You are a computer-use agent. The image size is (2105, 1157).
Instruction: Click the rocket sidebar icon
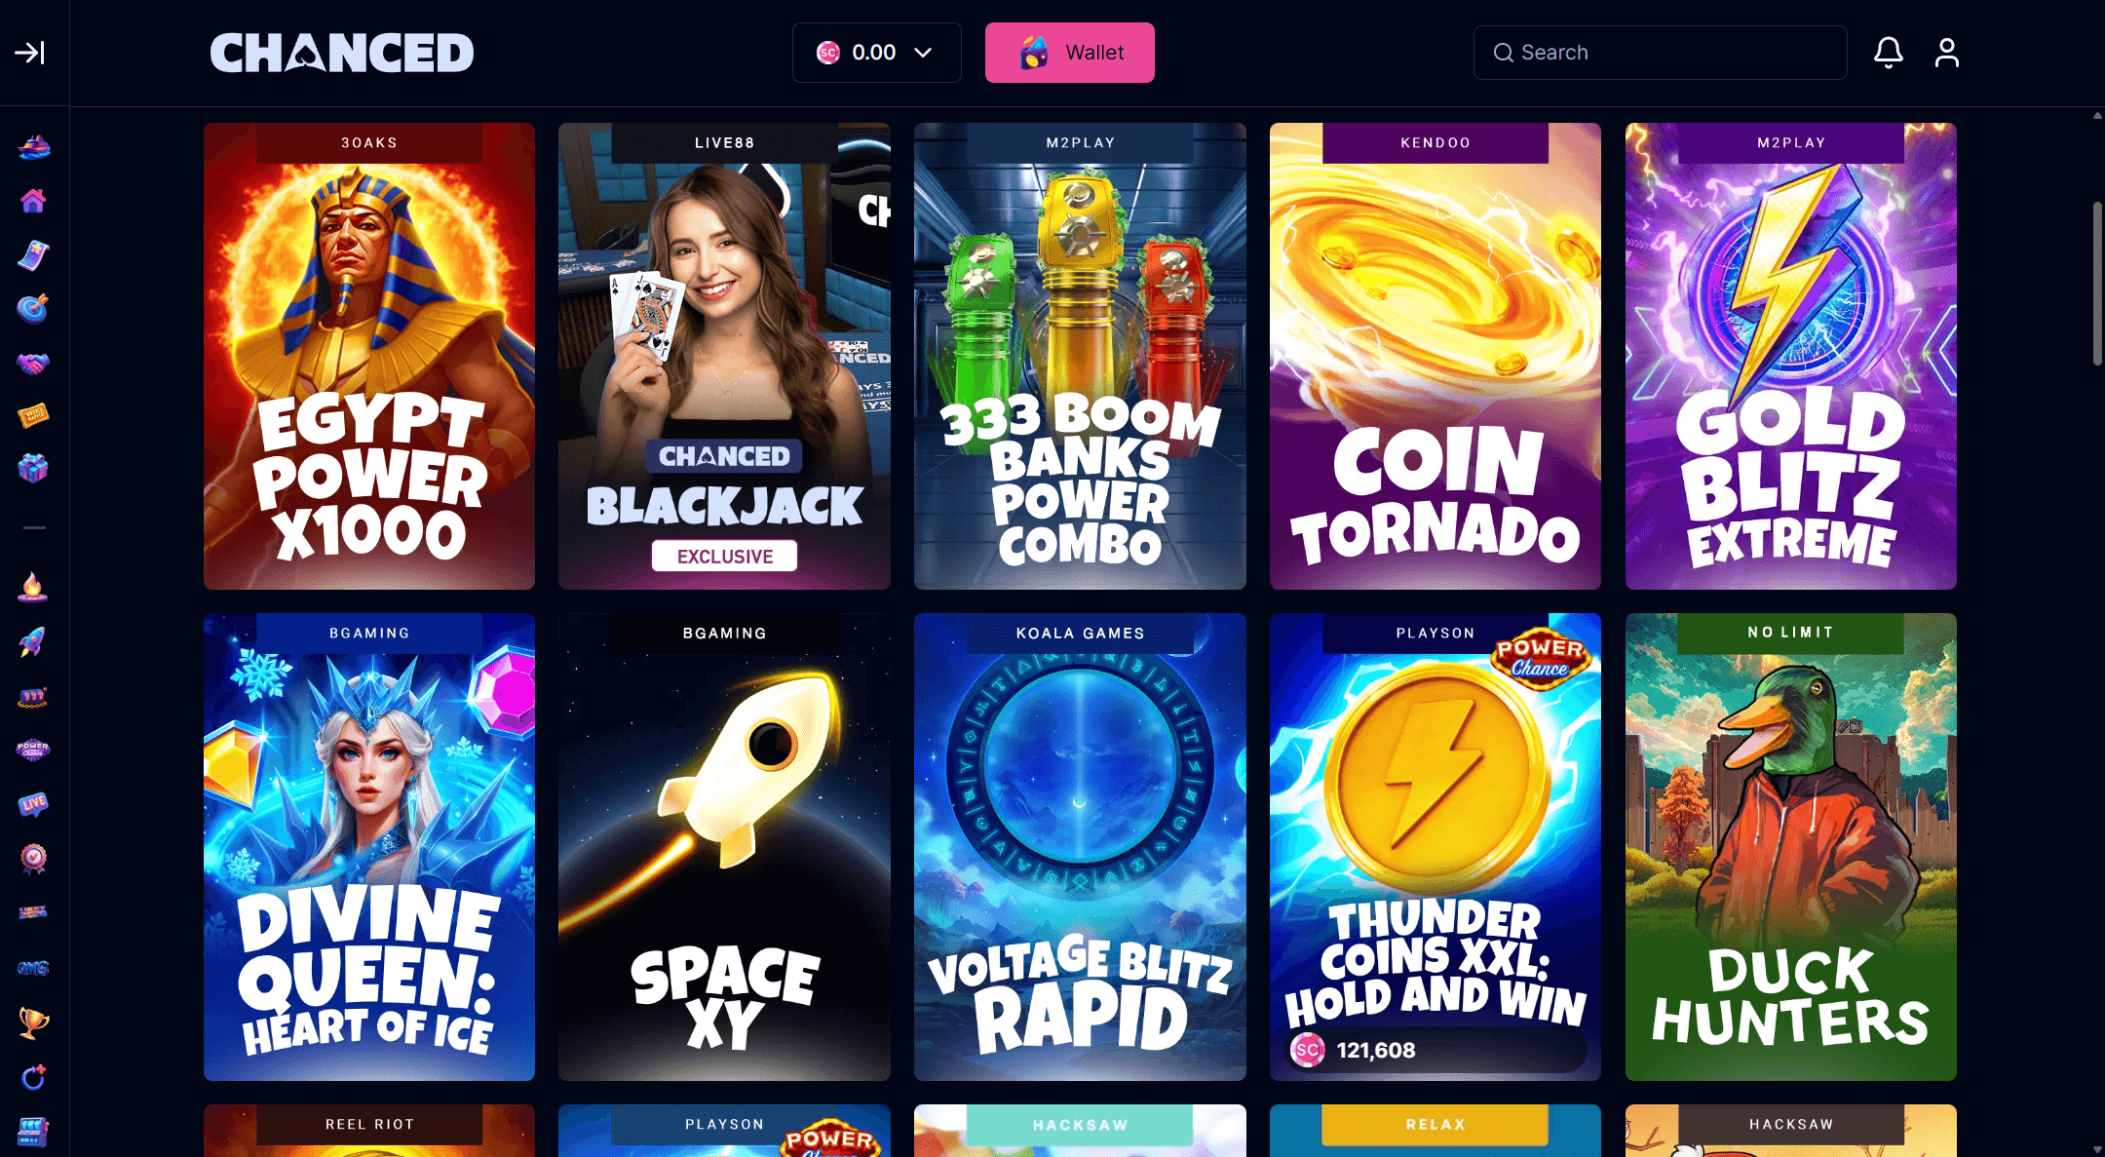click(33, 641)
